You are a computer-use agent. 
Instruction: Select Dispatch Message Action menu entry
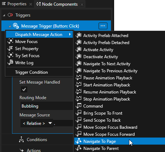pos(39,34)
